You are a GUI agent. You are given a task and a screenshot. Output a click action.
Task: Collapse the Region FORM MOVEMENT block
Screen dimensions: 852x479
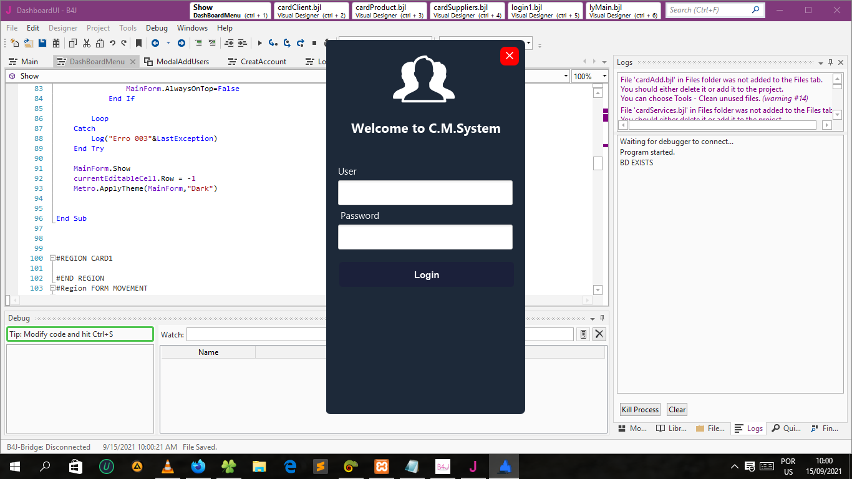(52, 288)
